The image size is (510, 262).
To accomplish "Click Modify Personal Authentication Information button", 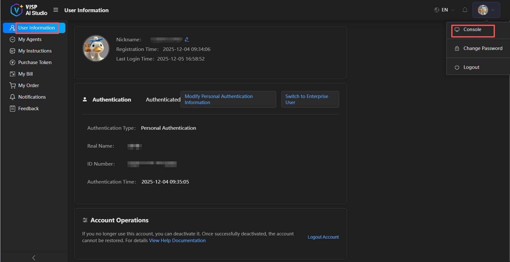I will [228, 99].
